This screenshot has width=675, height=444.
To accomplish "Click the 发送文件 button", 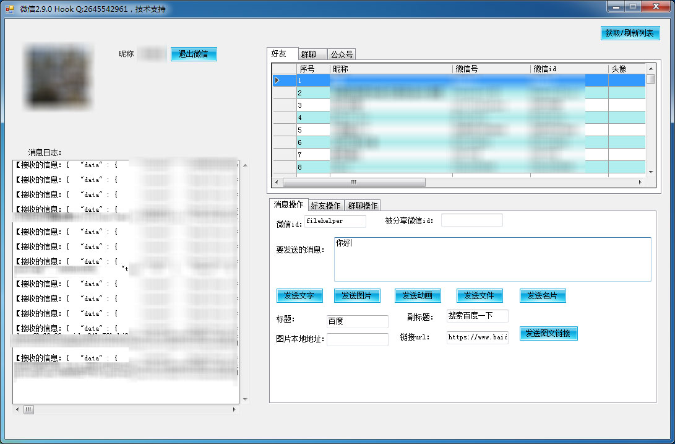I will click(479, 296).
